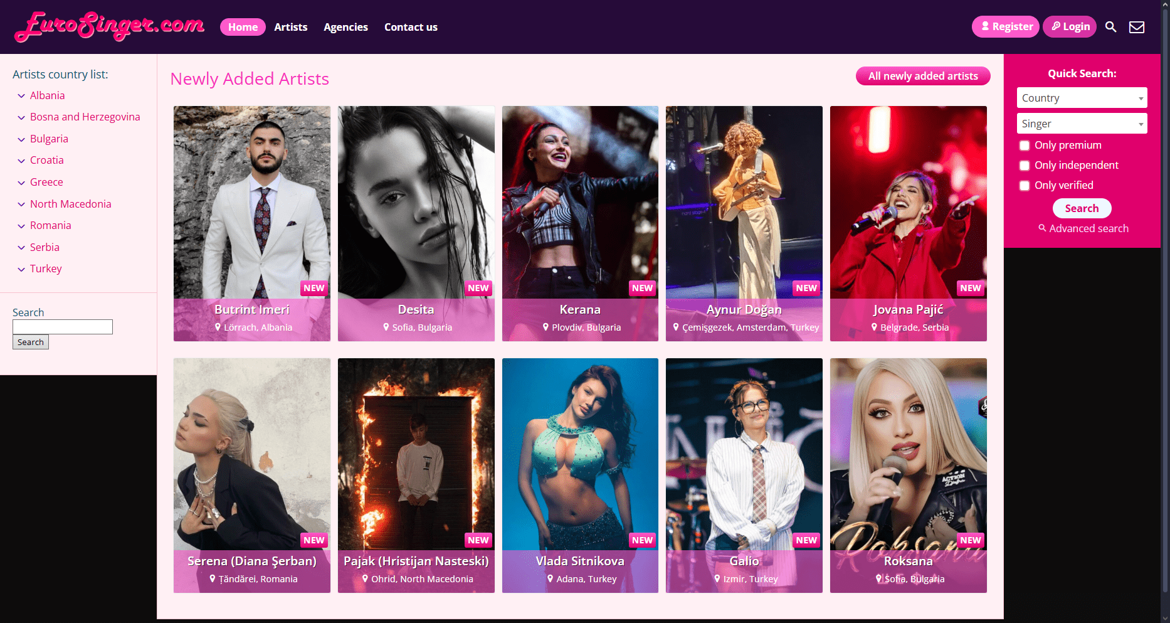1170x623 pixels.
Task: Check the Only verified option
Action: tap(1025, 186)
